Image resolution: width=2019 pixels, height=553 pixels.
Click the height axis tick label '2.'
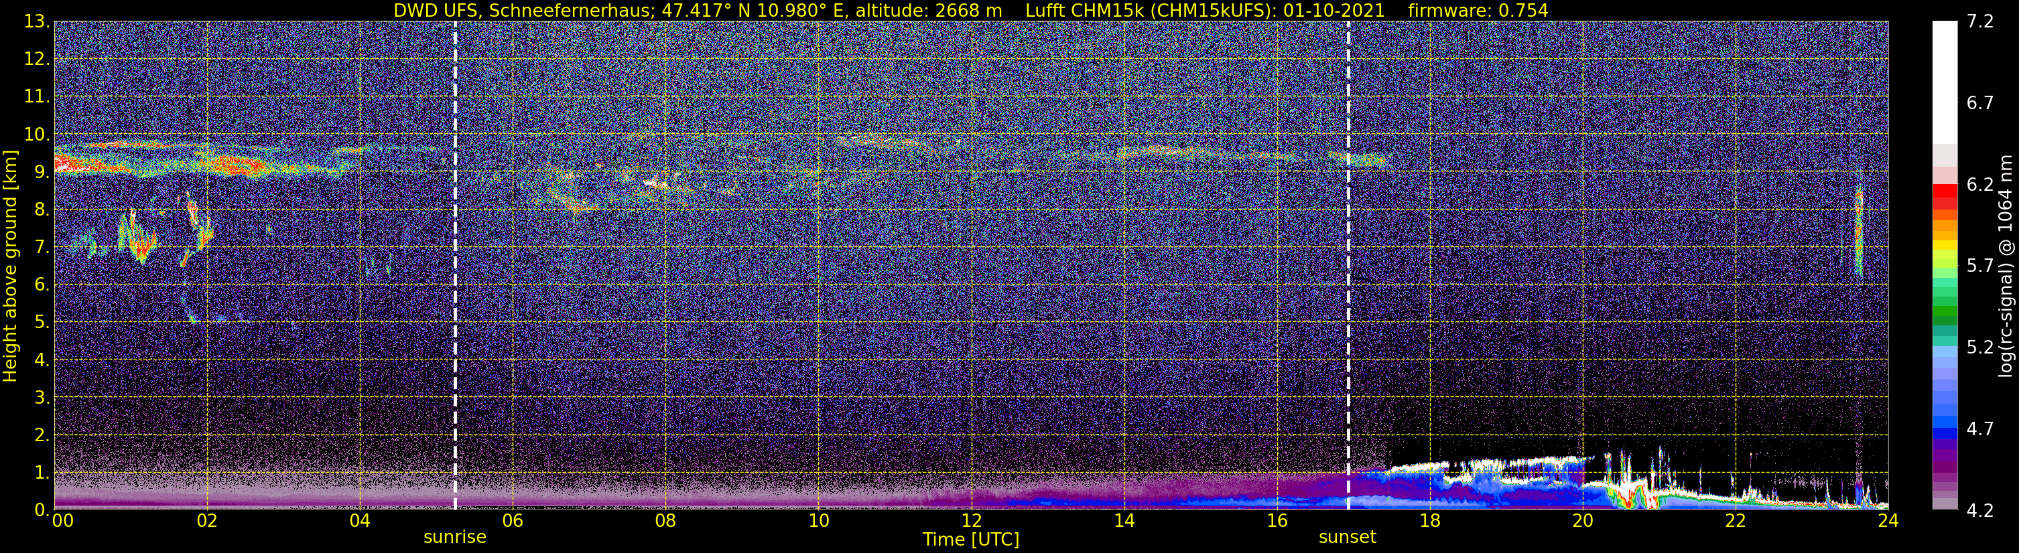pyautogui.click(x=41, y=436)
